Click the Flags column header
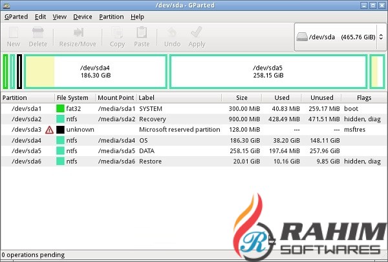The width and height of the screenshot is (388, 262). pos(364,98)
